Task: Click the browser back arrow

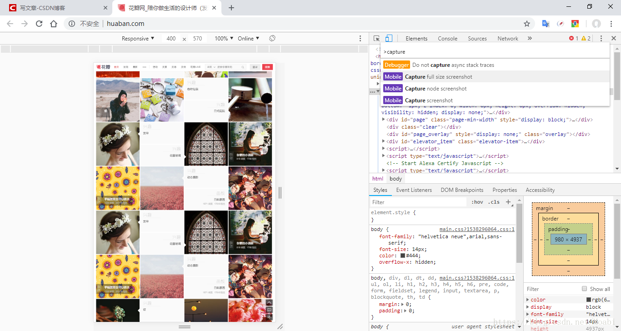Action: click(x=10, y=24)
